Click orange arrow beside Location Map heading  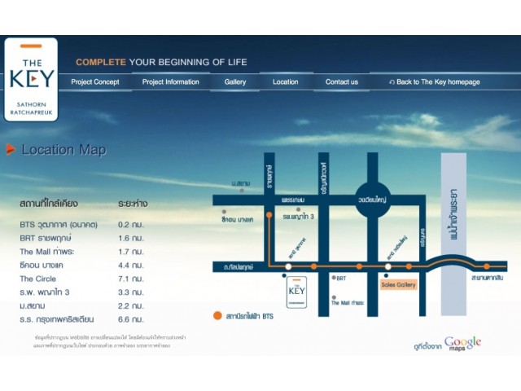11,149
